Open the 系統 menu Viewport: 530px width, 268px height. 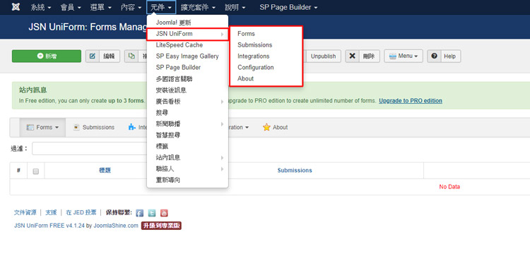coord(41,7)
